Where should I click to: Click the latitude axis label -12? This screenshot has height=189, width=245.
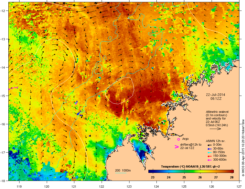point(3,11)
